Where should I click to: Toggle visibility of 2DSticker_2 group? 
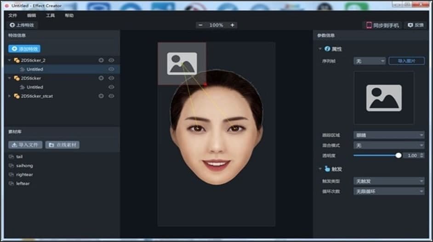coord(111,60)
